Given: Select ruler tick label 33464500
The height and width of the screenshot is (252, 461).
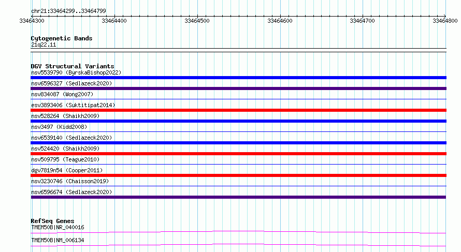Looking at the screenshot, I should pos(197,21).
